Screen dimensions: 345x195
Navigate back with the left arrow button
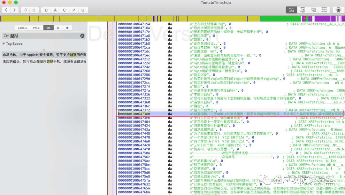pos(7,10)
